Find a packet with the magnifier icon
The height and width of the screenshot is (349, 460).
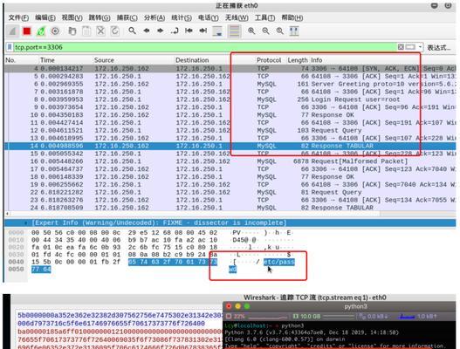133,31
